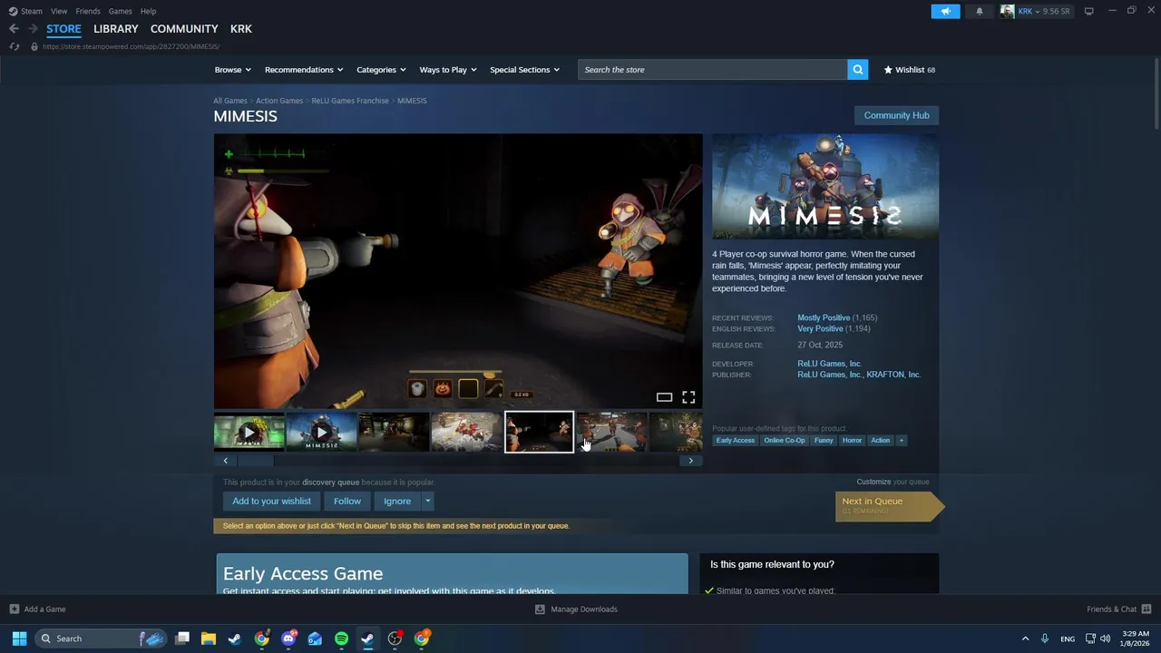Viewport: 1161px width, 653px height.
Task: Click the back navigation arrow
Action: coord(14,29)
